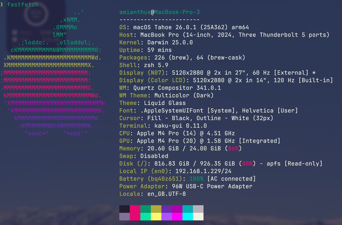Viewport: 342px width, 225px height.
Task: Click ".AppleSystemUIFont [System]" text
Action: 188,110
